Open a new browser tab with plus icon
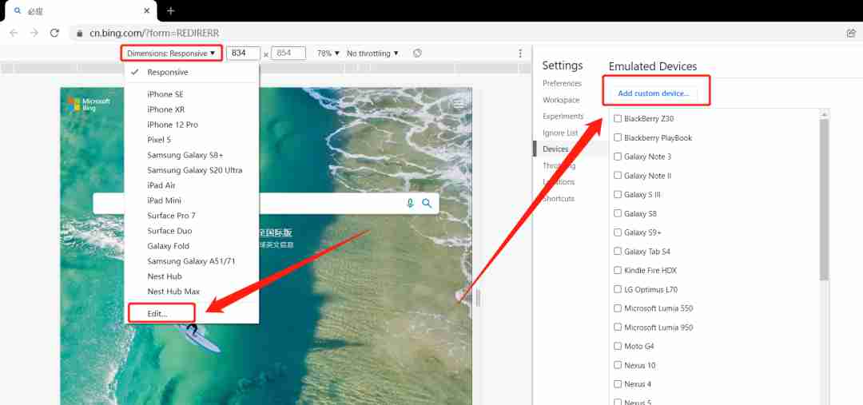The image size is (863, 405). 171,10
